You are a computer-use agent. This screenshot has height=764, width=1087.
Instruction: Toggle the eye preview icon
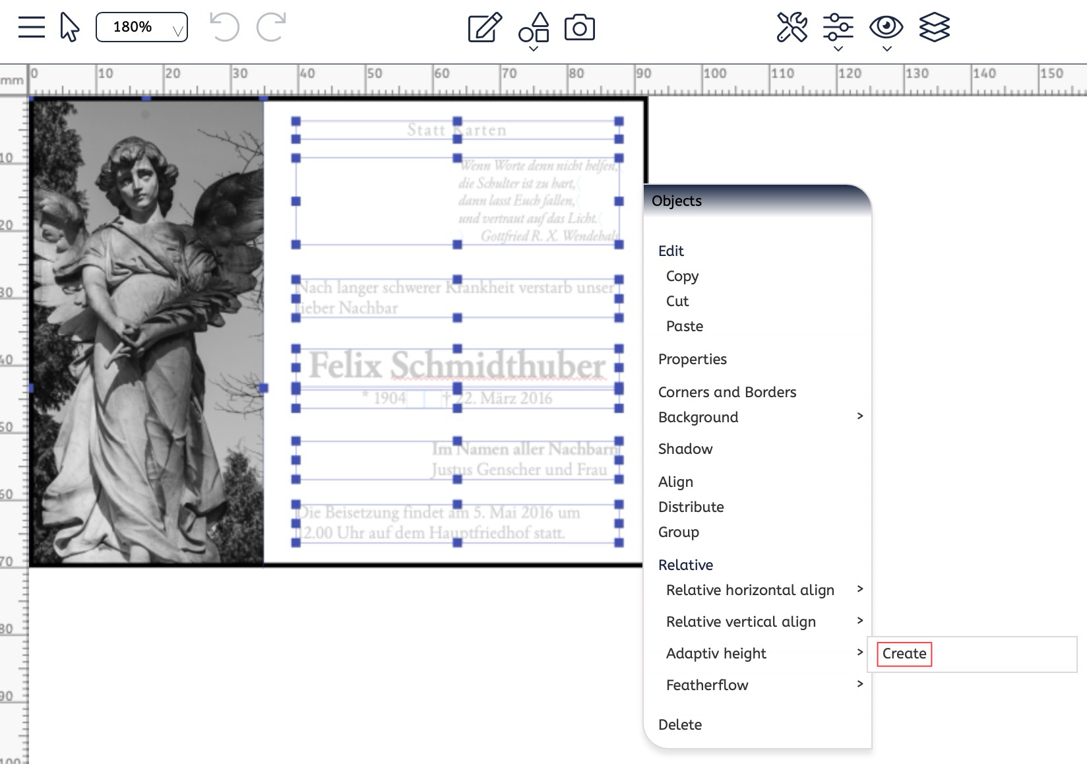[886, 28]
